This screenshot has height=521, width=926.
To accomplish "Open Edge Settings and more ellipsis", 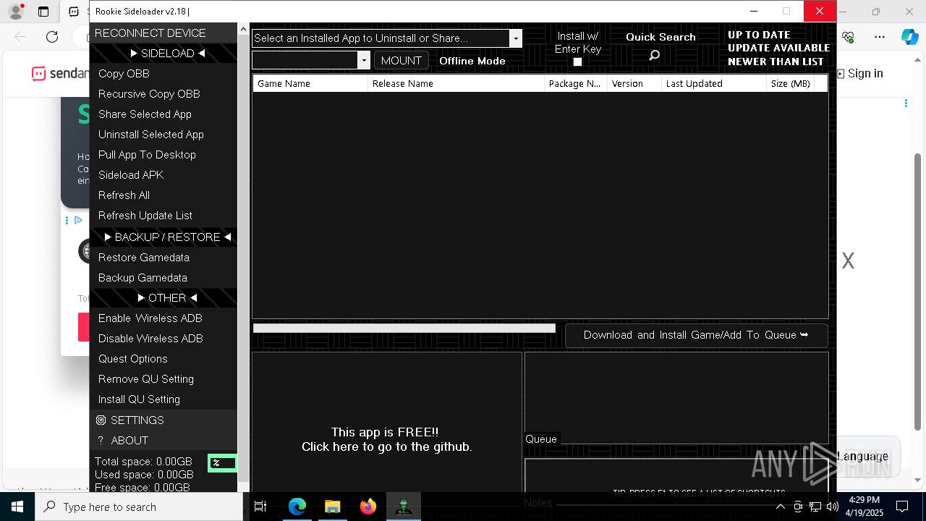I will (880, 37).
